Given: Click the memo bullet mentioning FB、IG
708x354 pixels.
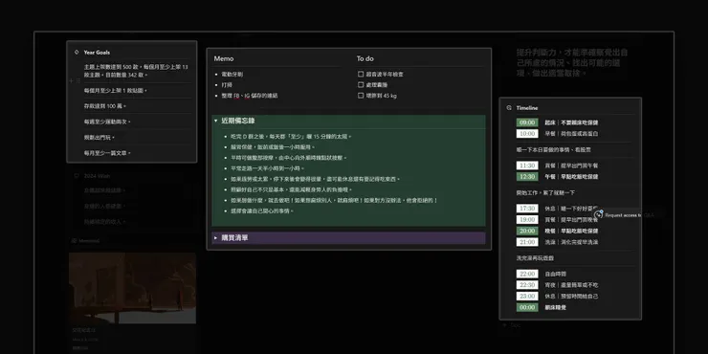Looking at the screenshot, I should [x=250, y=96].
